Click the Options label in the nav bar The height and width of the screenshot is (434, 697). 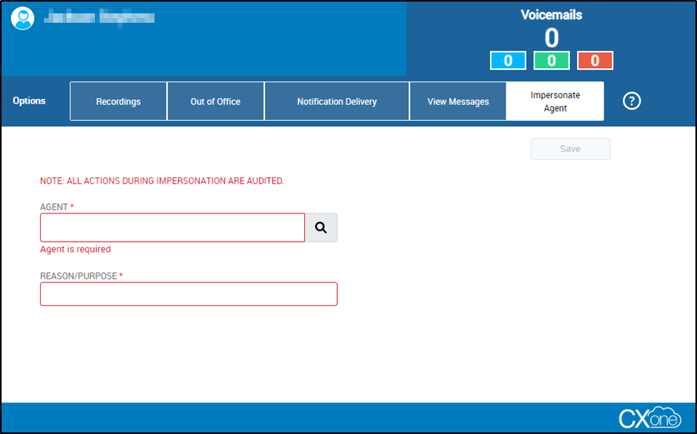pyautogui.click(x=29, y=101)
